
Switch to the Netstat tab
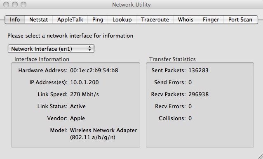pyautogui.click(x=39, y=20)
